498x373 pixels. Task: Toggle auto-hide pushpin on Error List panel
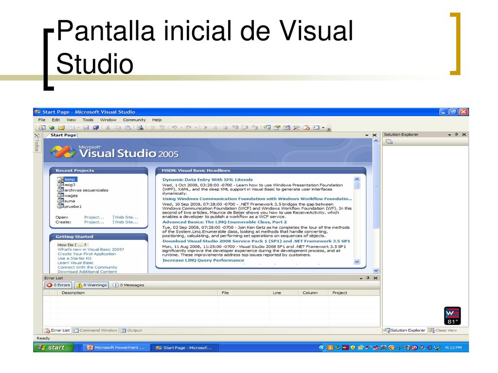point(368,278)
